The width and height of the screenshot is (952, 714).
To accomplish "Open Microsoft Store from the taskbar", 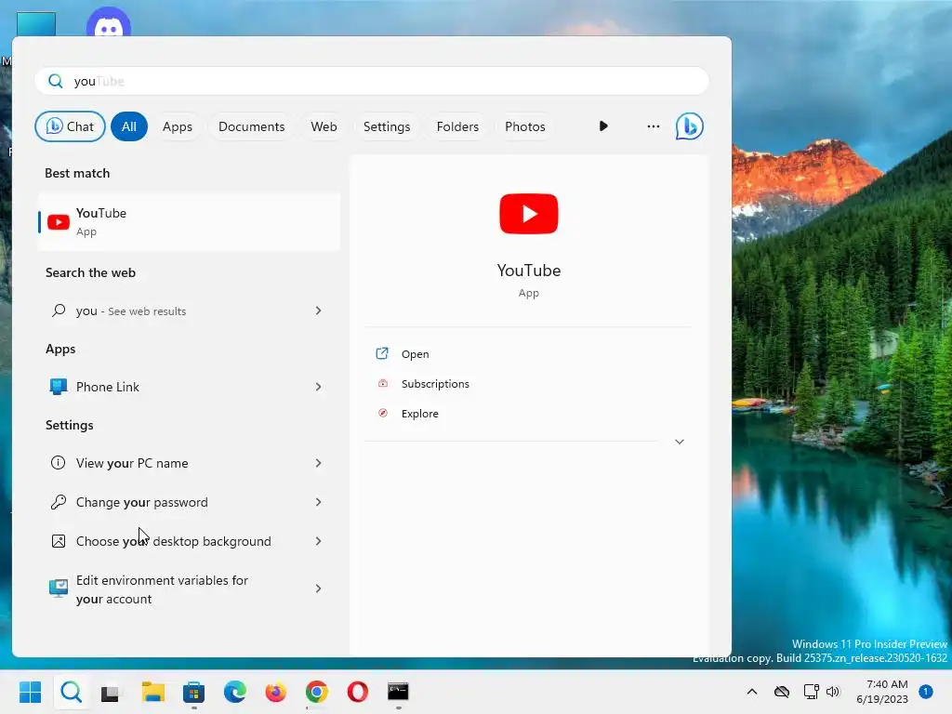I will tap(193, 692).
